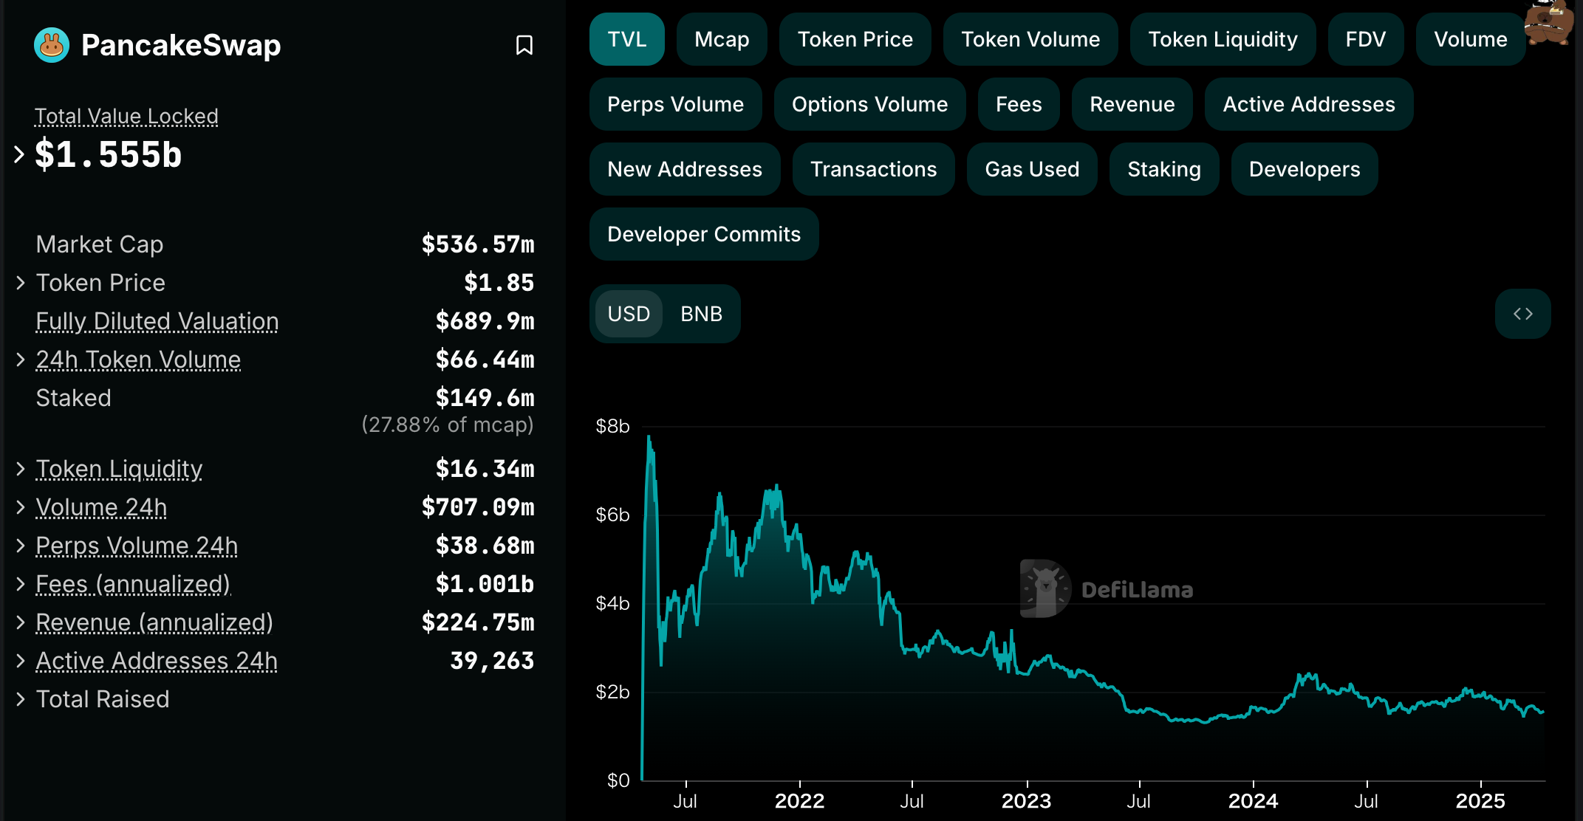The width and height of the screenshot is (1583, 821).
Task: Toggle the Volume chart metric
Action: (x=1470, y=39)
